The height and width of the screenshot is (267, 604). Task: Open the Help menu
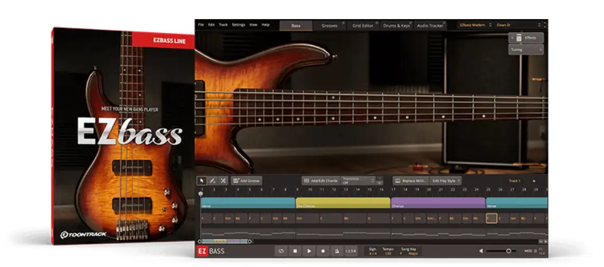coord(265,25)
